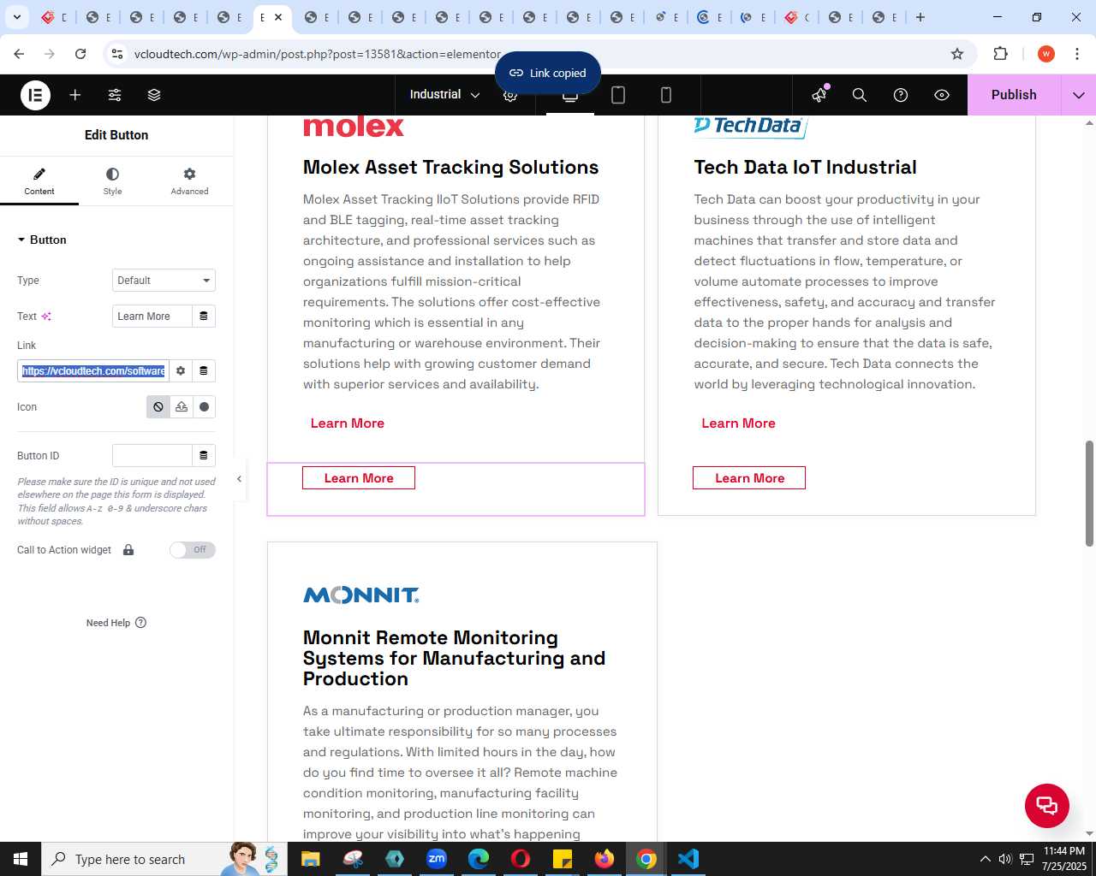Open Site Settings sliders icon
Viewport: 1096px width, 876px height.
click(115, 95)
